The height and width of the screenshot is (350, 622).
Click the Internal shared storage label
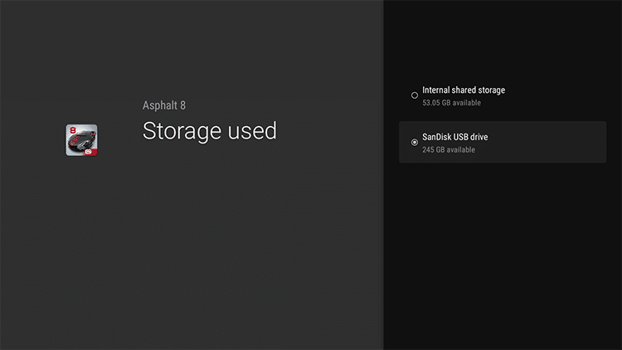click(464, 90)
